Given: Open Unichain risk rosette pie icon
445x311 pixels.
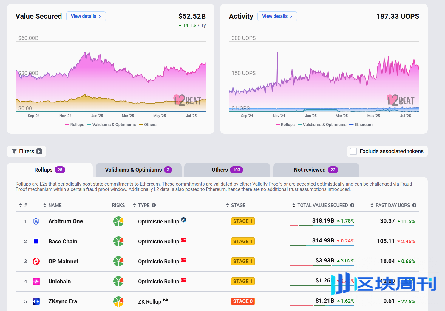Looking at the screenshot, I should (118, 281).
